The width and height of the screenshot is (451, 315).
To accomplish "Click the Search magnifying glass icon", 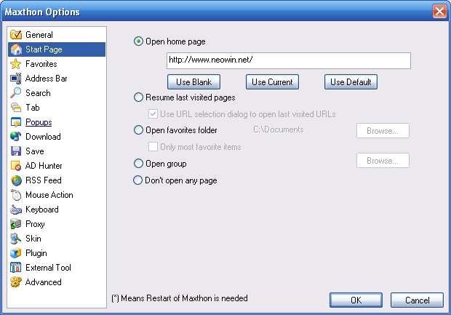I will [16, 93].
